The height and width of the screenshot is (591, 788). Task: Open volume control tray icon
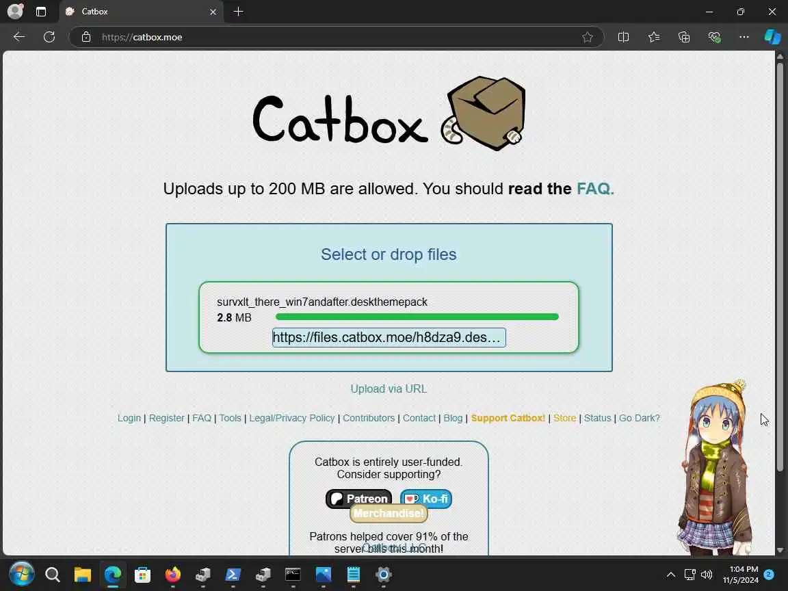point(707,575)
